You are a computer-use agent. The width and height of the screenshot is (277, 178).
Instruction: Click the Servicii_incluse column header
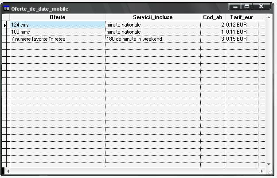coord(152,17)
